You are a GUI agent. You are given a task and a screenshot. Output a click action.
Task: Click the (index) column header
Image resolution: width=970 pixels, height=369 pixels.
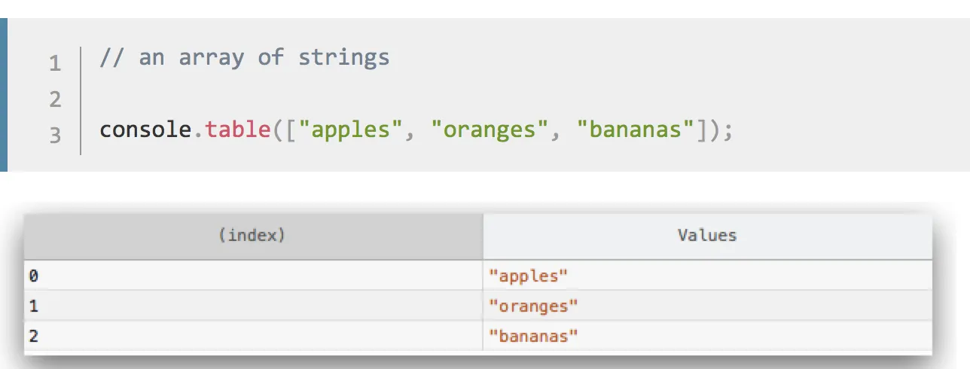click(x=252, y=236)
